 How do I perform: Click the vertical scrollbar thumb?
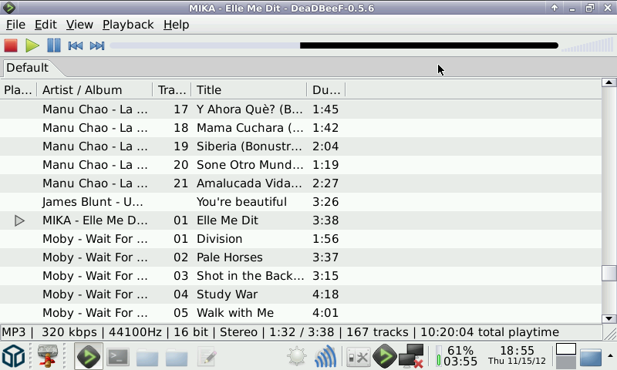[609, 274]
